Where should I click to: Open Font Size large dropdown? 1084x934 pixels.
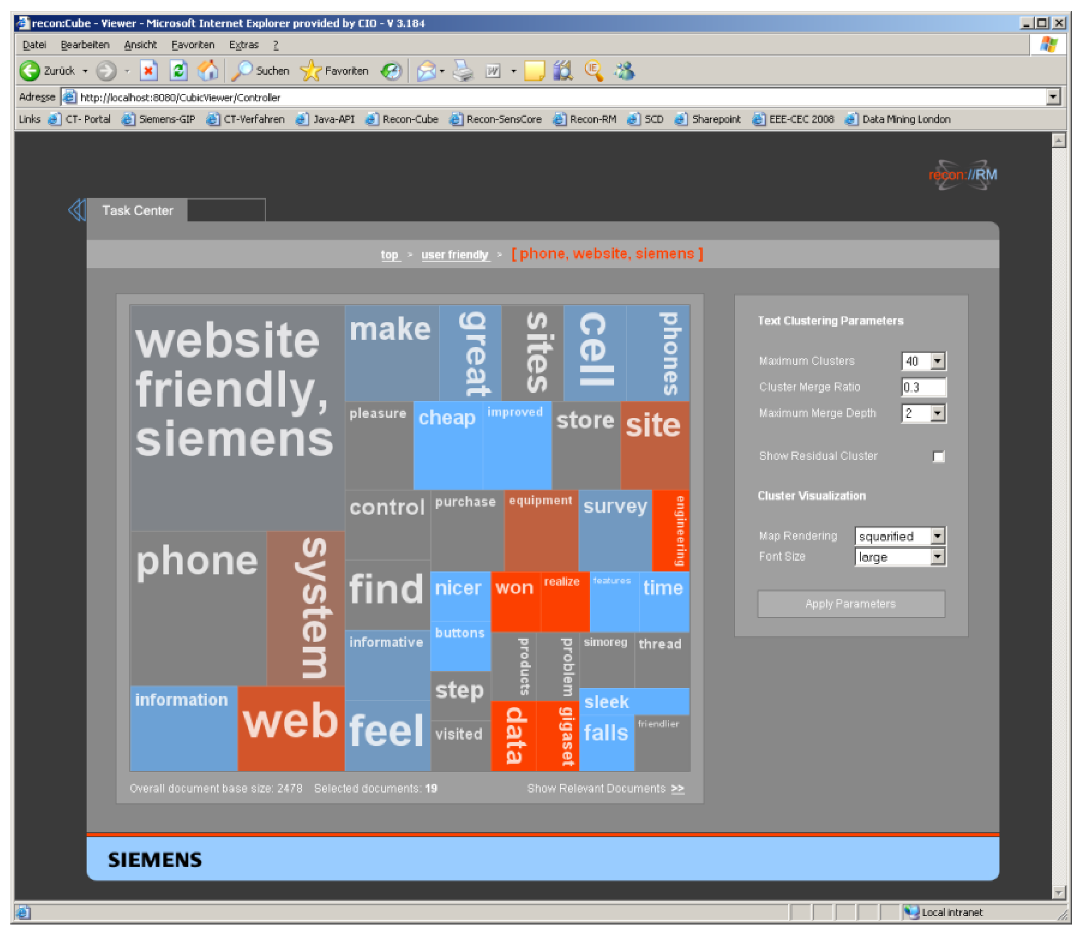click(938, 557)
